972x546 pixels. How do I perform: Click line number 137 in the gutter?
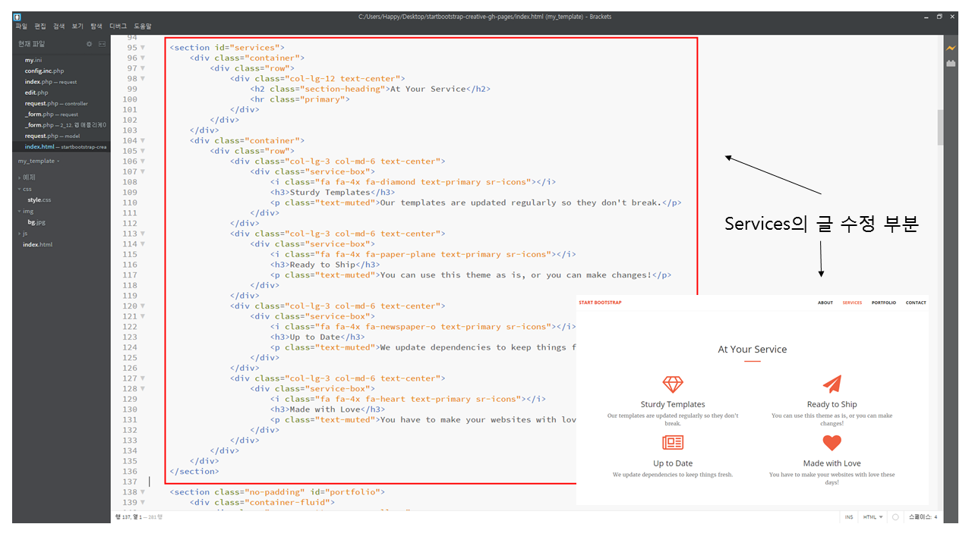[130, 482]
